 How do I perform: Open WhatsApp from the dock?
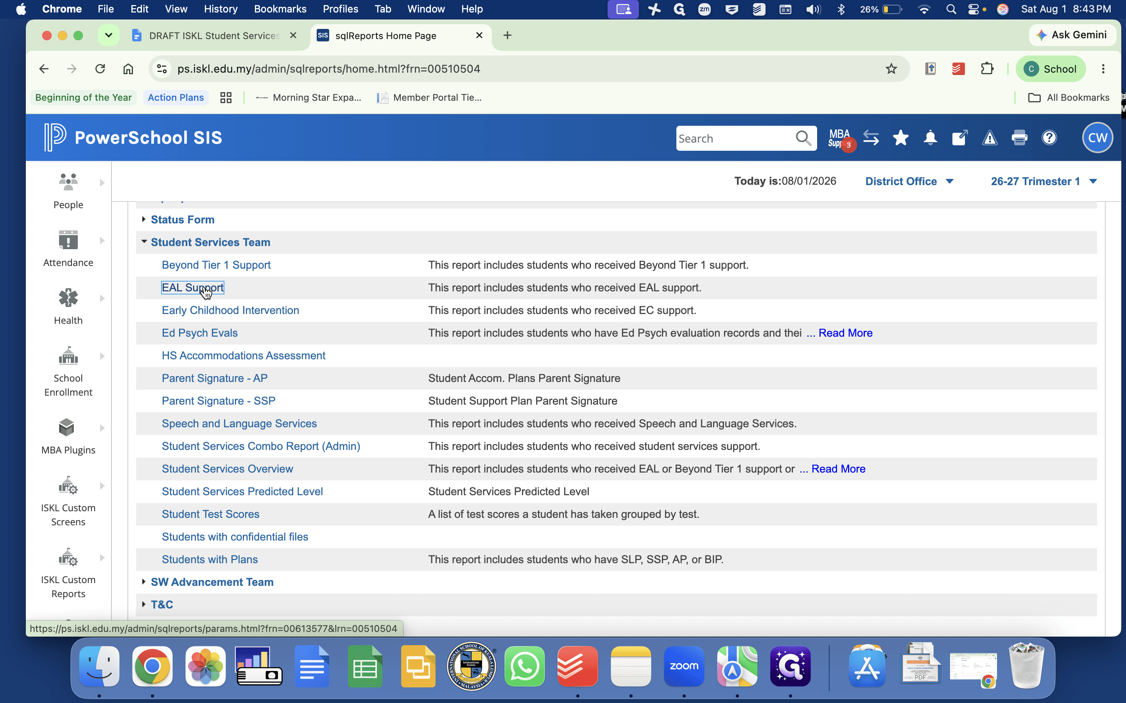click(524, 666)
